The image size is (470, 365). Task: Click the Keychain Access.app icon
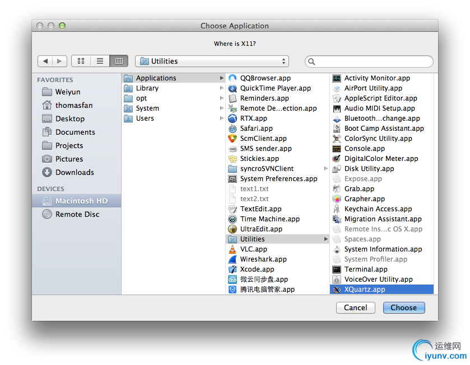(337, 209)
